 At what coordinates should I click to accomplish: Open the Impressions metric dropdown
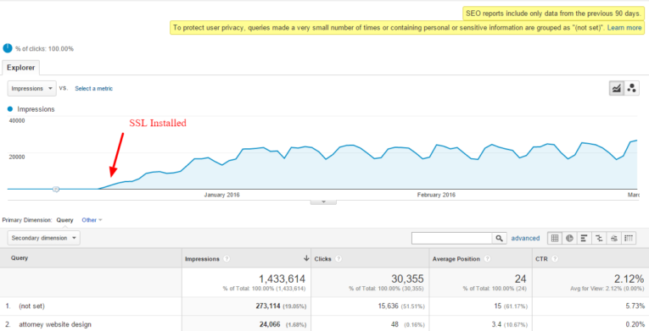32,88
